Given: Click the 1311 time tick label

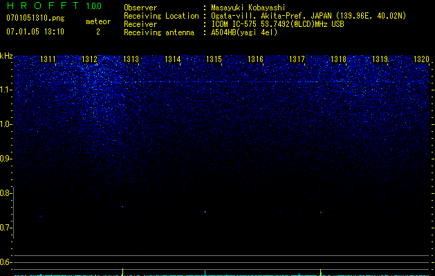Looking at the screenshot, I should (48, 59).
